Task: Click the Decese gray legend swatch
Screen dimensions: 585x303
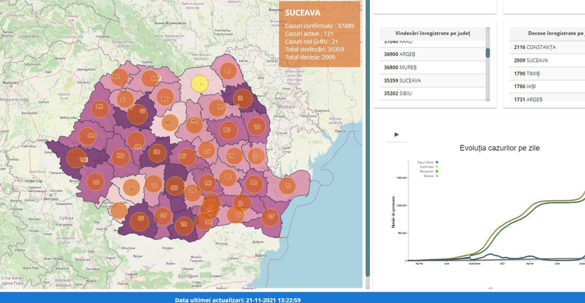Action: coord(437,176)
